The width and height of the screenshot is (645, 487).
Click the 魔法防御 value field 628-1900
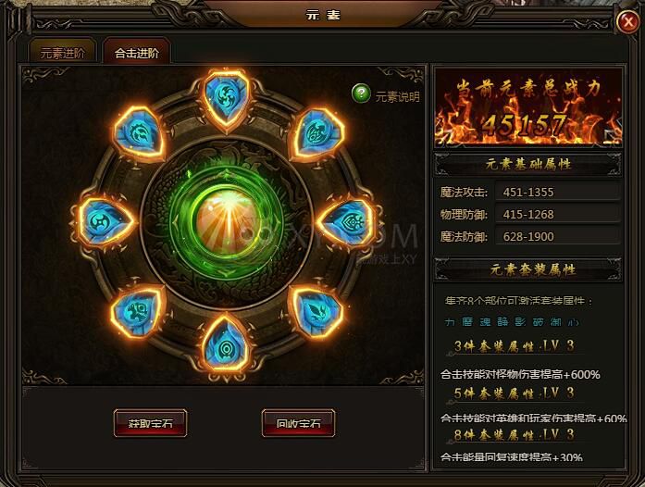[x=558, y=236]
